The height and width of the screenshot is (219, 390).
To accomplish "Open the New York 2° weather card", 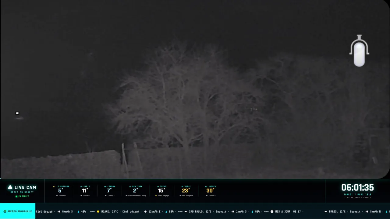I will pyautogui.click(x=135, y=191).
